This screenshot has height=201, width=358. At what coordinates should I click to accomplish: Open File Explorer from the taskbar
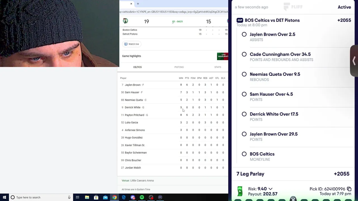point(87,197)
